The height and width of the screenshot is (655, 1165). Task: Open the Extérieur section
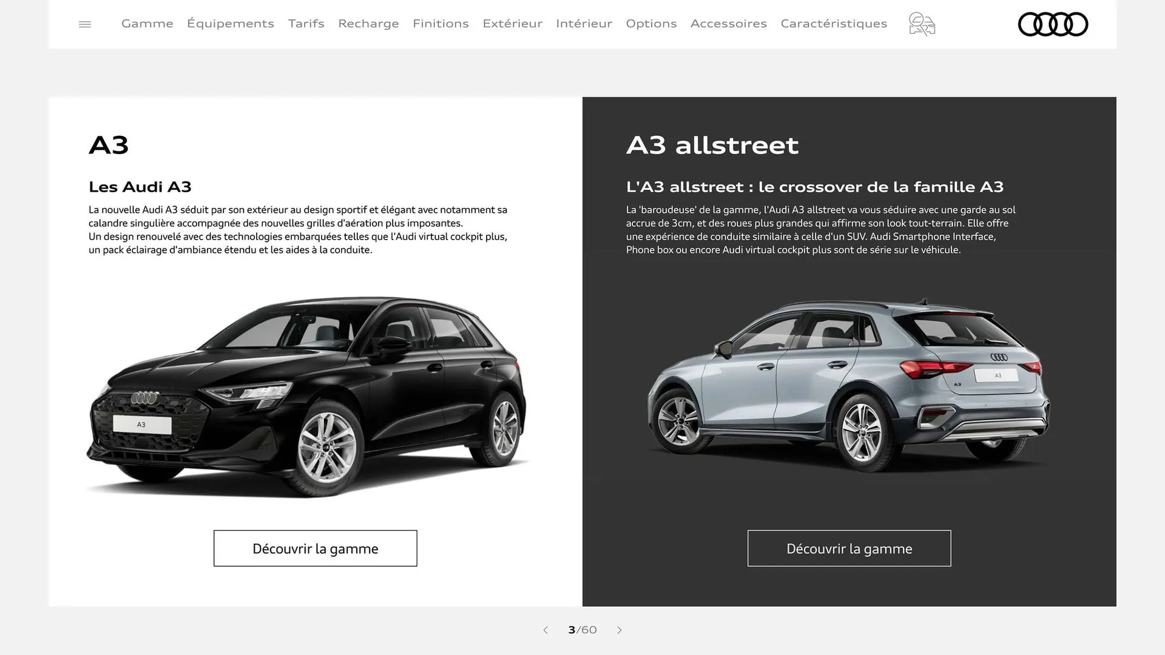[x=512, y=24]
